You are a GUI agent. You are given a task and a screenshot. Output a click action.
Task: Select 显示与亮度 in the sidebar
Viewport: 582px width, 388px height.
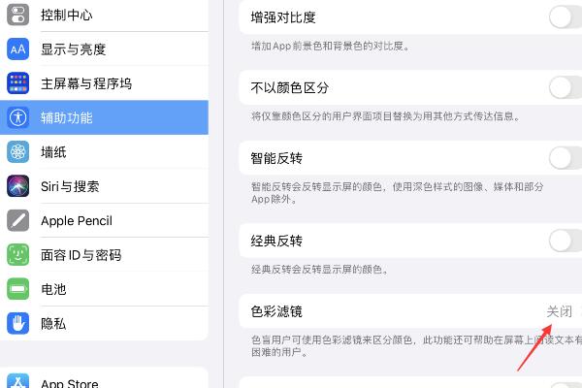(74, 49)
